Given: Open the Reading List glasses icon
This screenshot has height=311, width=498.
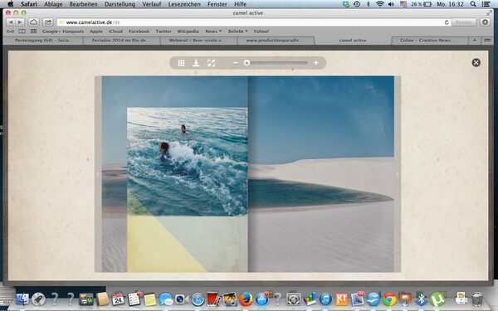Looking at the screenshot, I should point(11,32).
